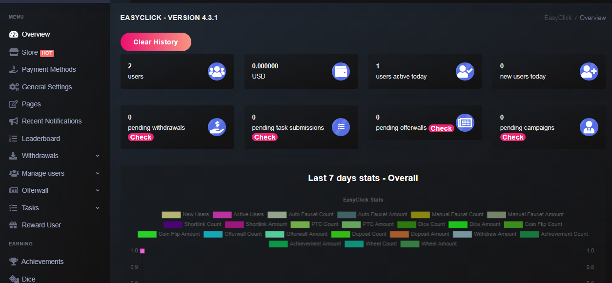Click the '0.000000' USD value
Screen dimensions: 612x283
[265, 66]
